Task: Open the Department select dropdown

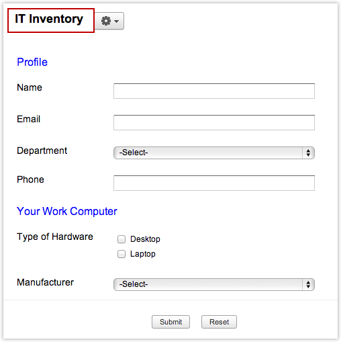Action: coord(214,153)
